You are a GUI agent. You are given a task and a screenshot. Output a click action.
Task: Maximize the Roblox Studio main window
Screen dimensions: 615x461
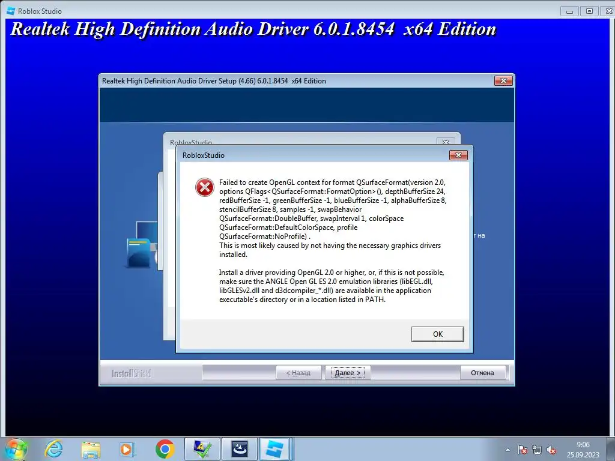click(589, 11)
